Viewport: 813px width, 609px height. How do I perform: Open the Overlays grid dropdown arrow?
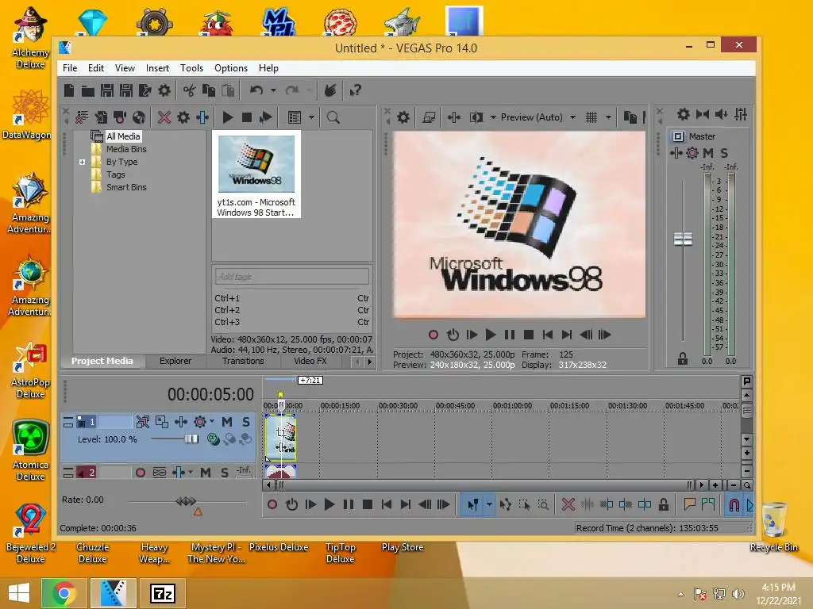pos(607,117)
